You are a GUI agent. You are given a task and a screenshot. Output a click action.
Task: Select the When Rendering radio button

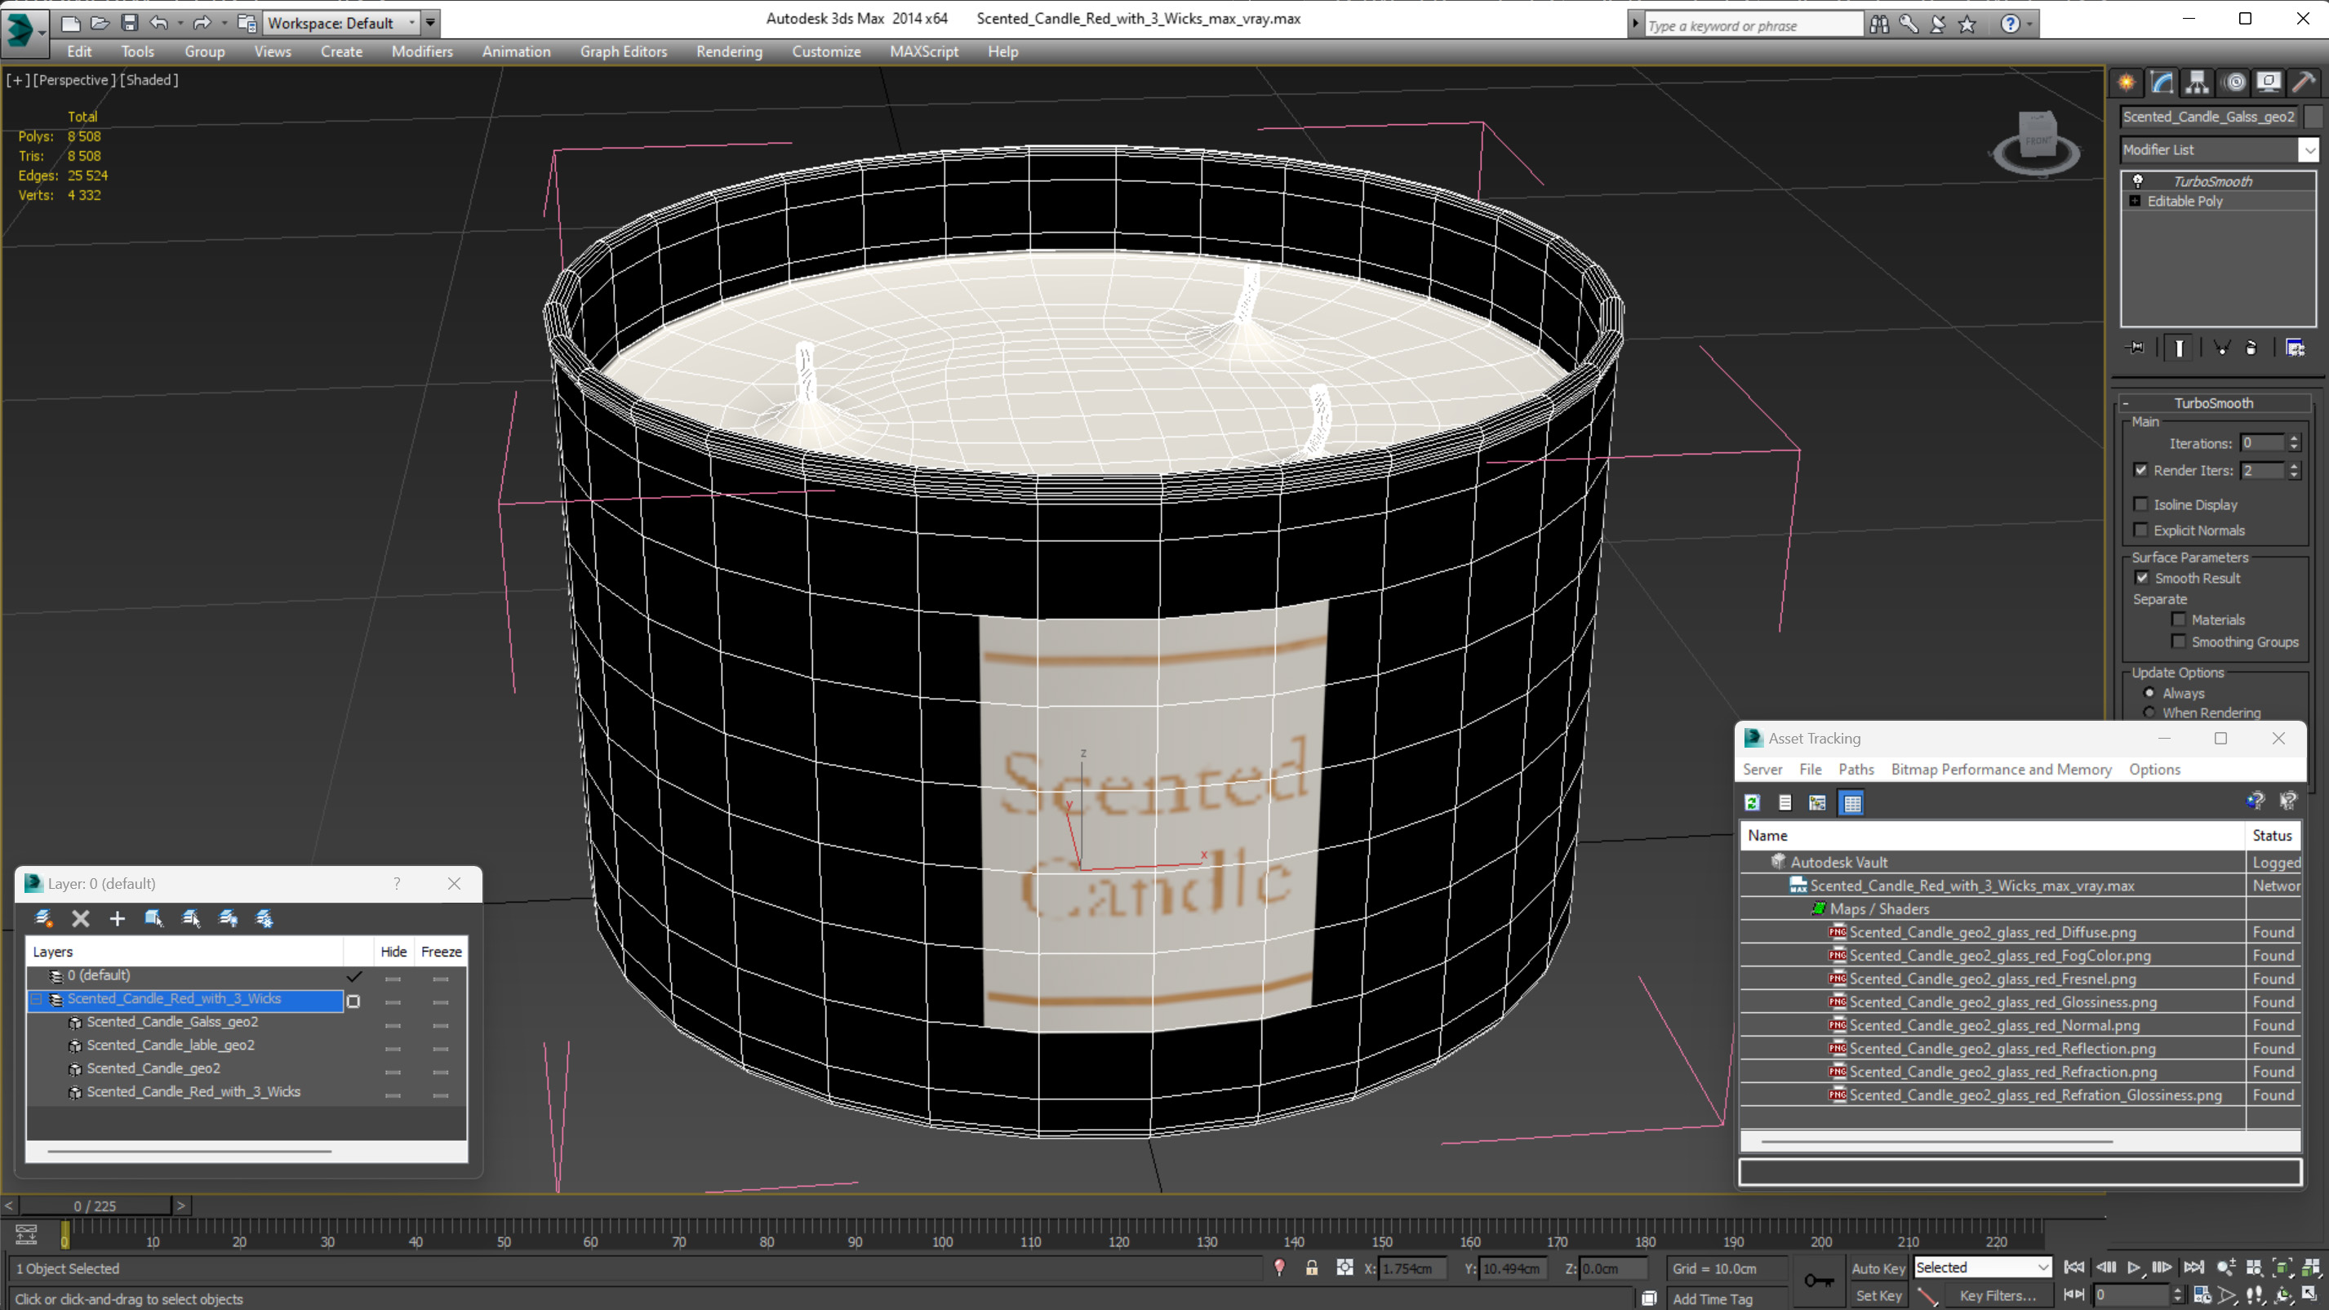tap(2149, 713)
